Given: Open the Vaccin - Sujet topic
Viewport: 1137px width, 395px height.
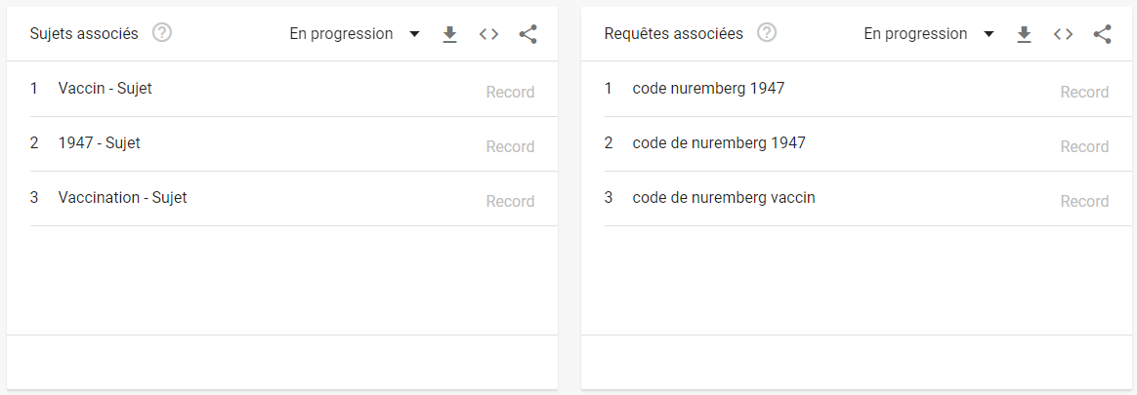Looking at the screenshot, I should [x=105, y=89].
